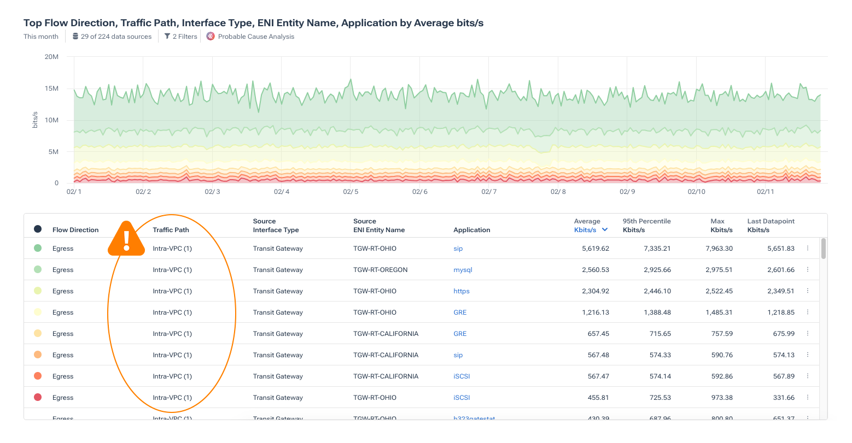Open row menu for iSCSI TGW-RT-CALIFORNIA
Viewport: 852px width, 443px height.
pyautogui.click(x=808, y=376)
